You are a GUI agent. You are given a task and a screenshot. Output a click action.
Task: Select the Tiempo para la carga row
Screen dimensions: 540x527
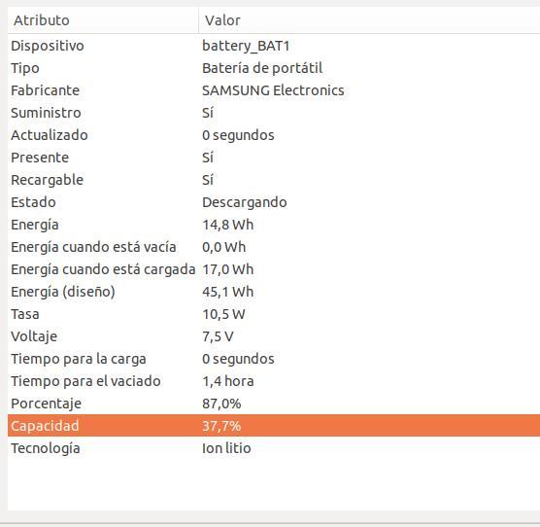coord(274,359)
